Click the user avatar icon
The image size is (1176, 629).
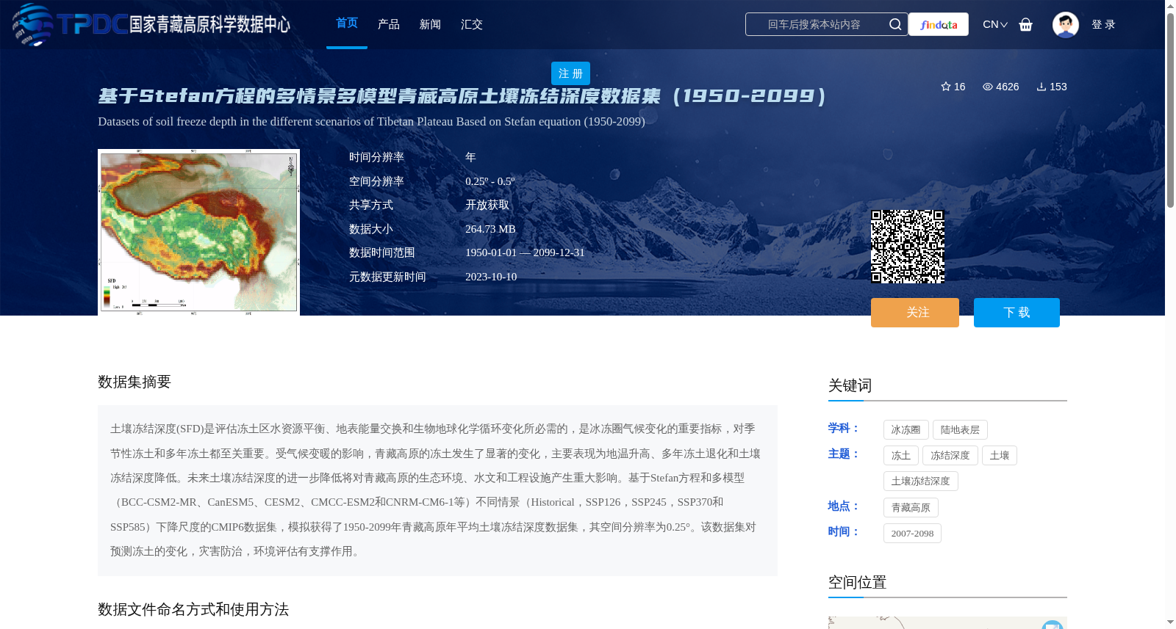(x=1065, y=24)
